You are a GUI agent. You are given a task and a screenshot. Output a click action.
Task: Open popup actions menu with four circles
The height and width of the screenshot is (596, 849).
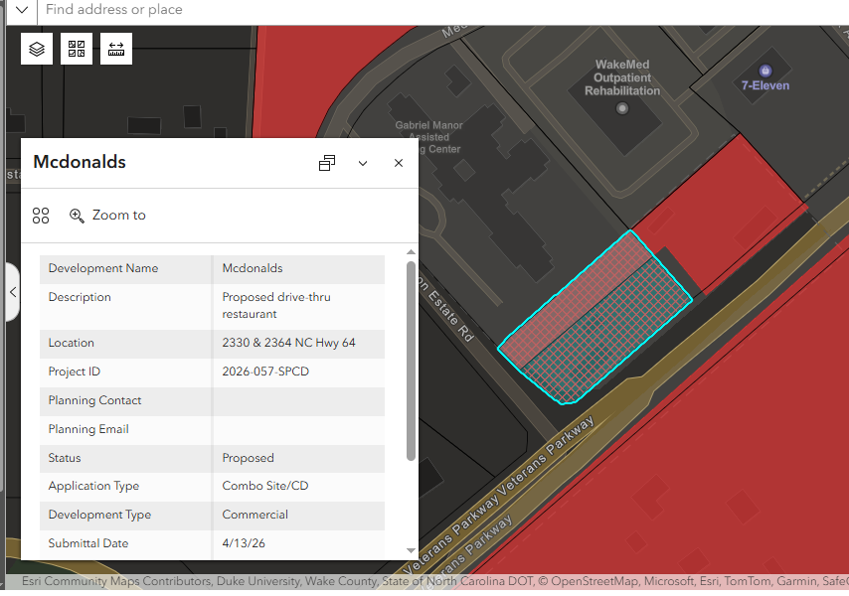[x=41, y=216]
